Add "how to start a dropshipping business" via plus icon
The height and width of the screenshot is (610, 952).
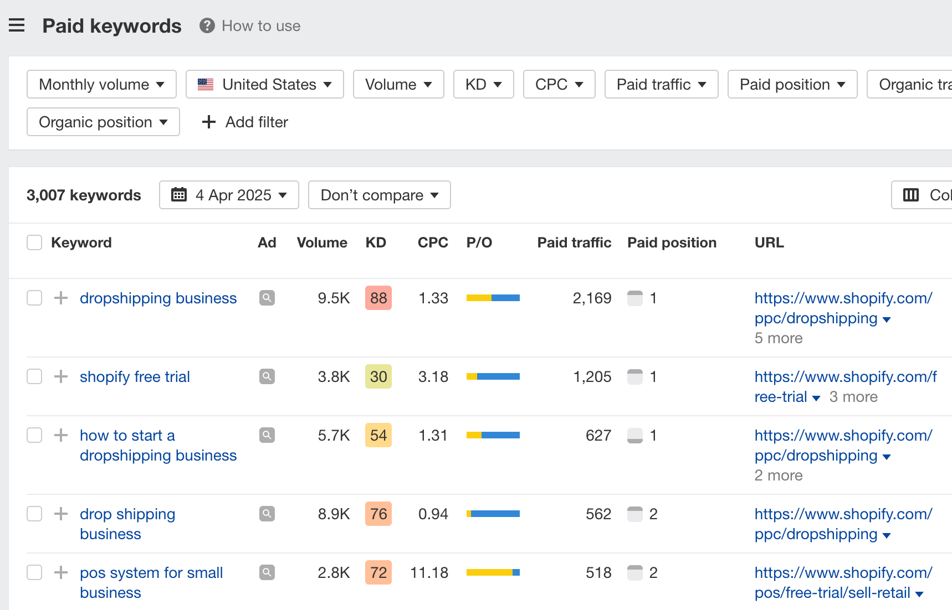60,435
